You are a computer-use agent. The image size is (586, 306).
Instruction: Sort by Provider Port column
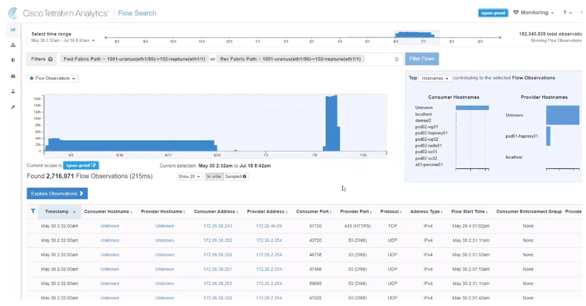[356, 212]
